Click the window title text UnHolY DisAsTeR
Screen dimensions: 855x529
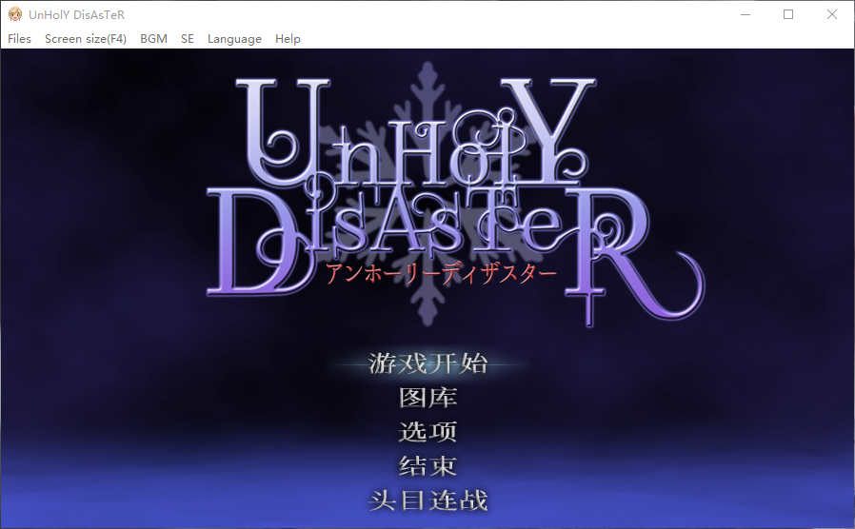click(76, 14)
